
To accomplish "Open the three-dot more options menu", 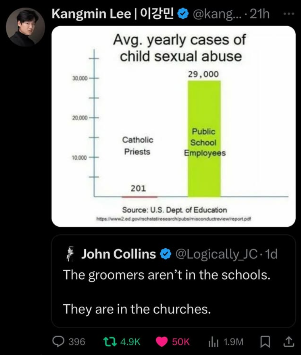I will 289,14.
